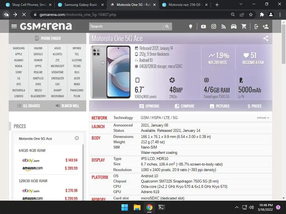The width and height of the screenshot is (286, 214).
Task: Click the search magnifier button
Action: (167, 26)
